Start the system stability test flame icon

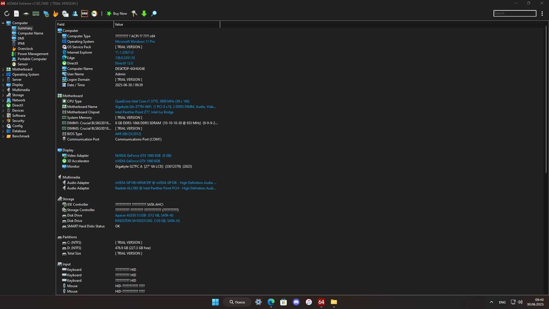[x=55, y=14]
